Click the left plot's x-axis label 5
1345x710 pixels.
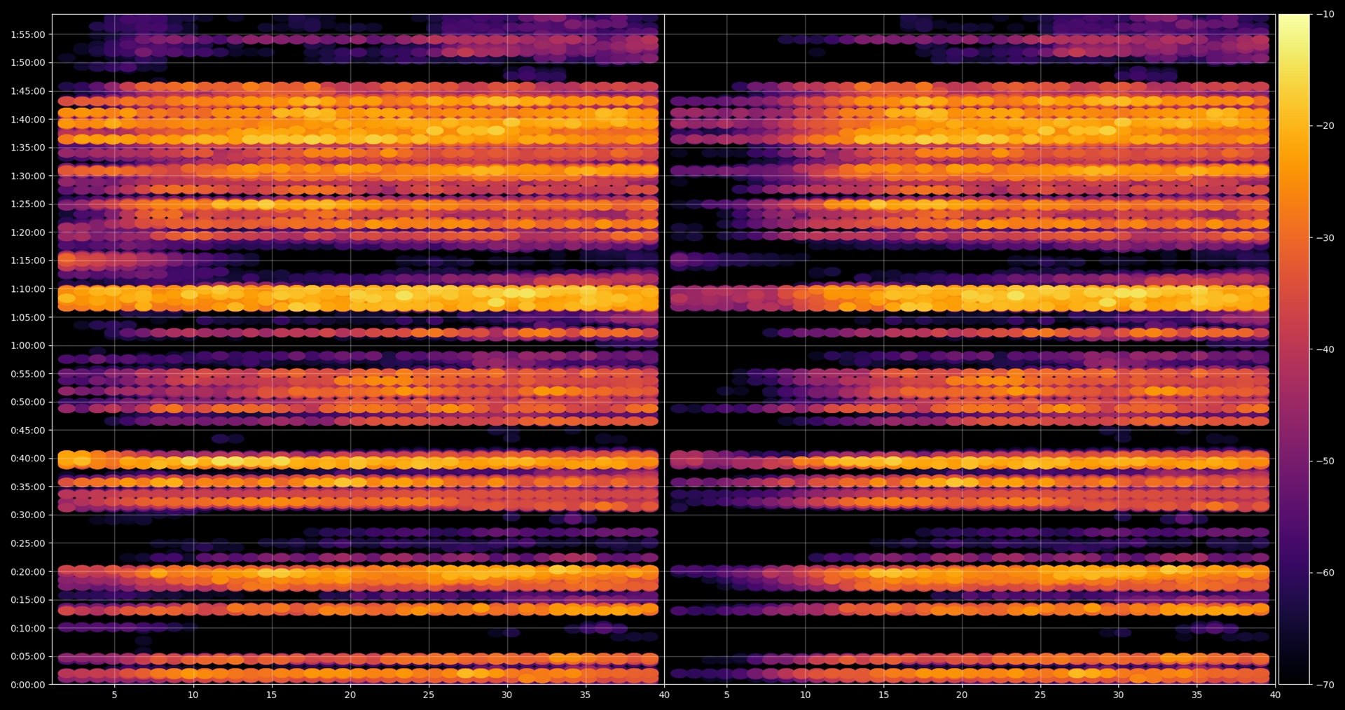(x=114, y=695)
